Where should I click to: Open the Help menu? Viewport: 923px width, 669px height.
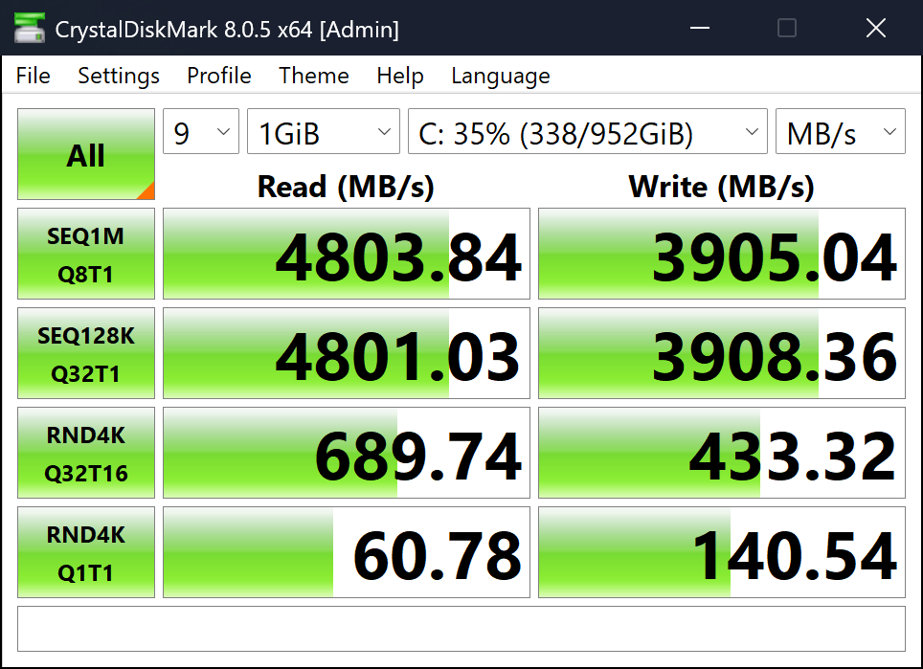400,76
